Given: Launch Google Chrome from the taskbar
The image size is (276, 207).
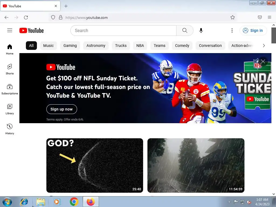Looking at the screenshot, I should click(74, 202).
